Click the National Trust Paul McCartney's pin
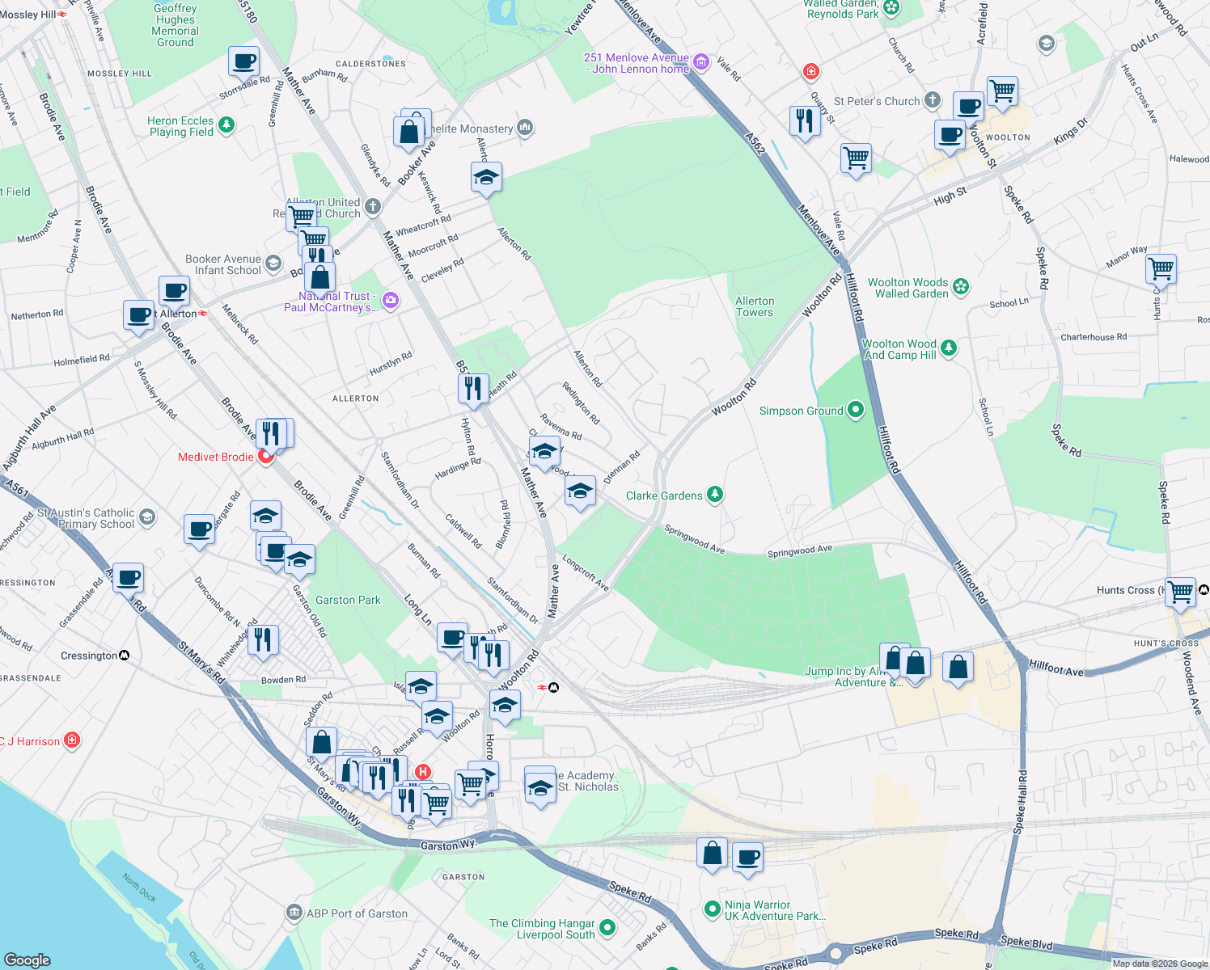Viewport: 1210px width, 970px height. pyautogui.click(x=391, y=301)
